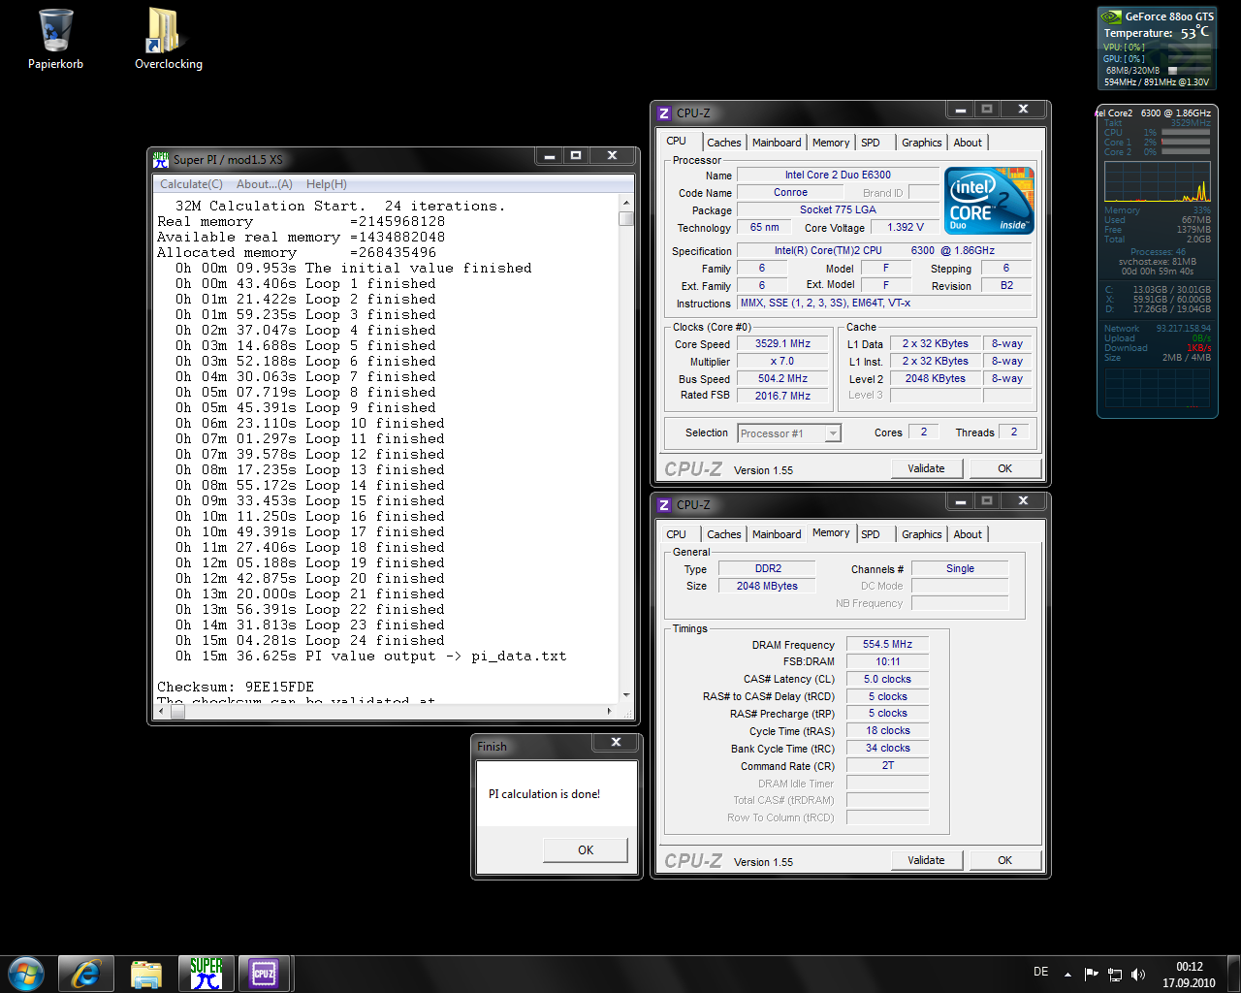
Task: Switch to SPD tab in upper CPU-Z
Action: coord(871,143)
